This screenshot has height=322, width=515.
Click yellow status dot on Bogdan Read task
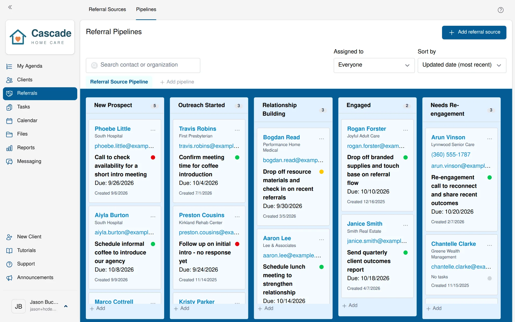coord(321,172)
